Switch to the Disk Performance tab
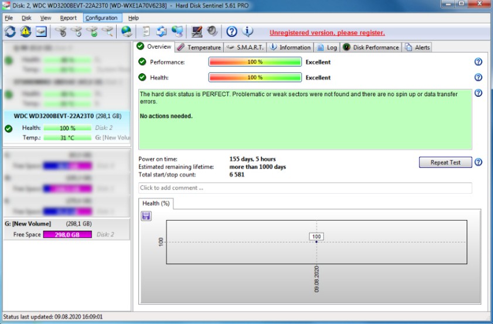Viewport: 493px width, 324px height. pos(370,47)
